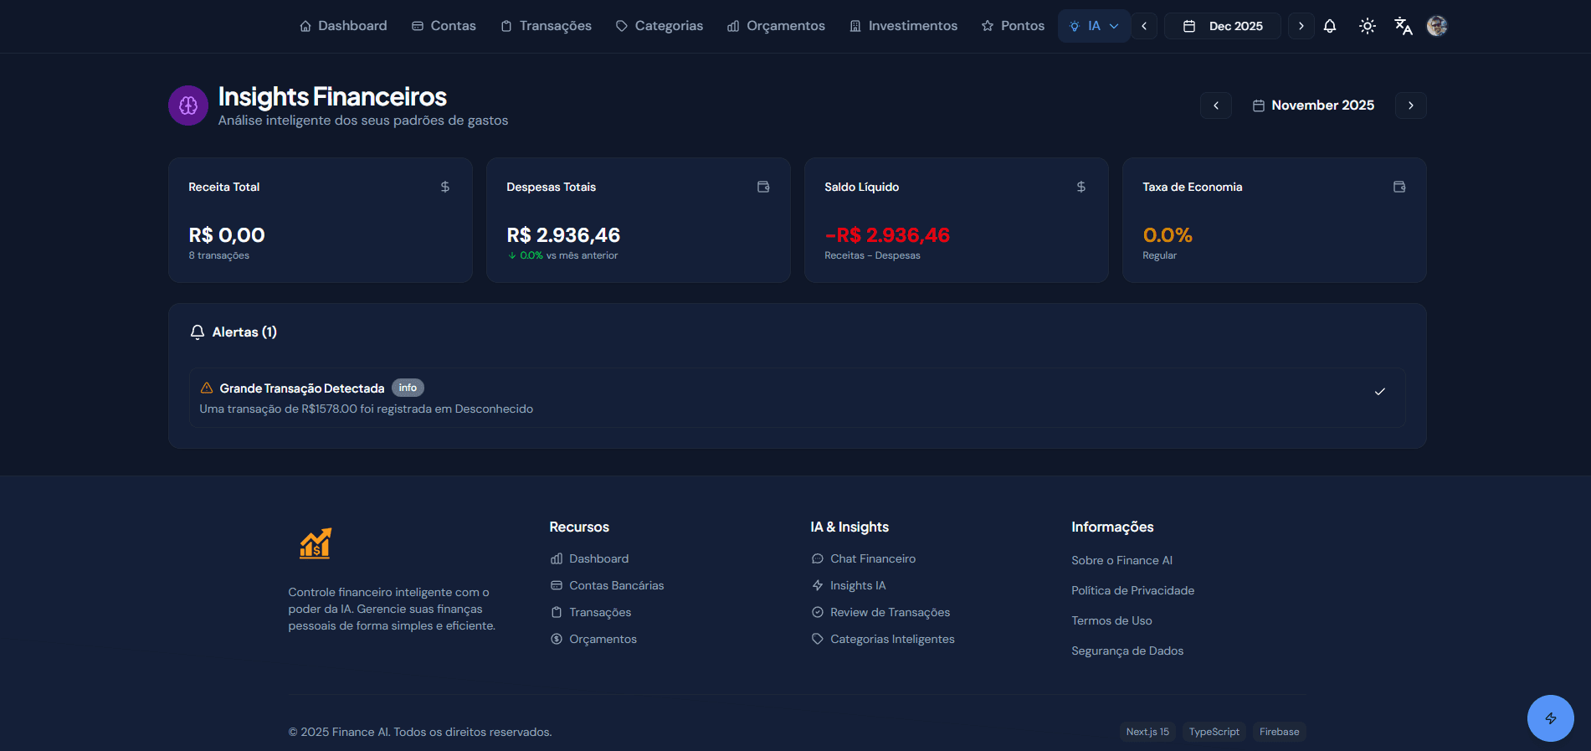Click the -R$ 2.936,46 Saldo Líquido value
Screen dimensions: 1591x751
887,235
